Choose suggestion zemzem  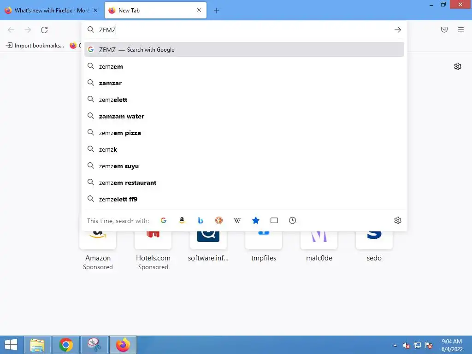pyautogui.click(x=244, y=66)
